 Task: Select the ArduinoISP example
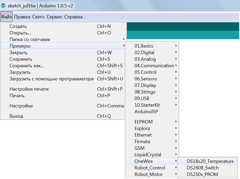click(x=146, y=111)
